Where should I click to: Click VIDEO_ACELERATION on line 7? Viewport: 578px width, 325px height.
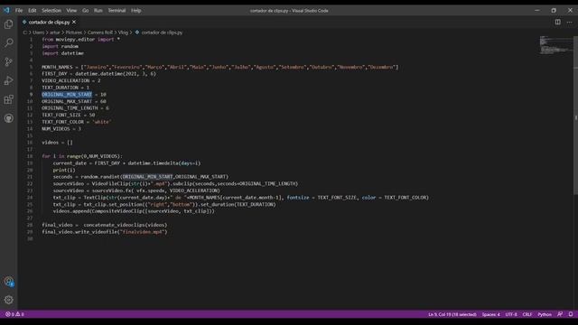pos(66,80)
